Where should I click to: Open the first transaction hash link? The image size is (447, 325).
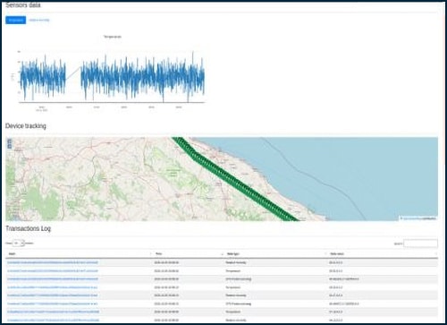point(53,262)
